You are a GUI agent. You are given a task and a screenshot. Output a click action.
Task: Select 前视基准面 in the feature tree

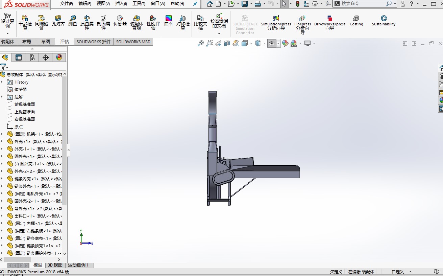click(24, 105)
